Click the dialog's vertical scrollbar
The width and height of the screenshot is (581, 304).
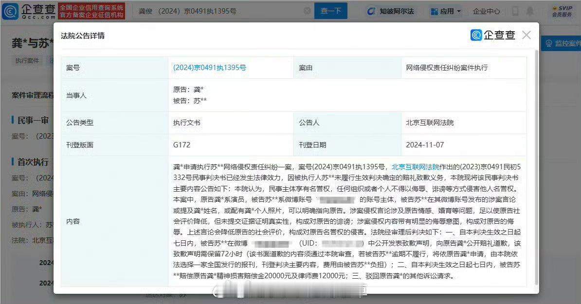(x=537, y=167)
